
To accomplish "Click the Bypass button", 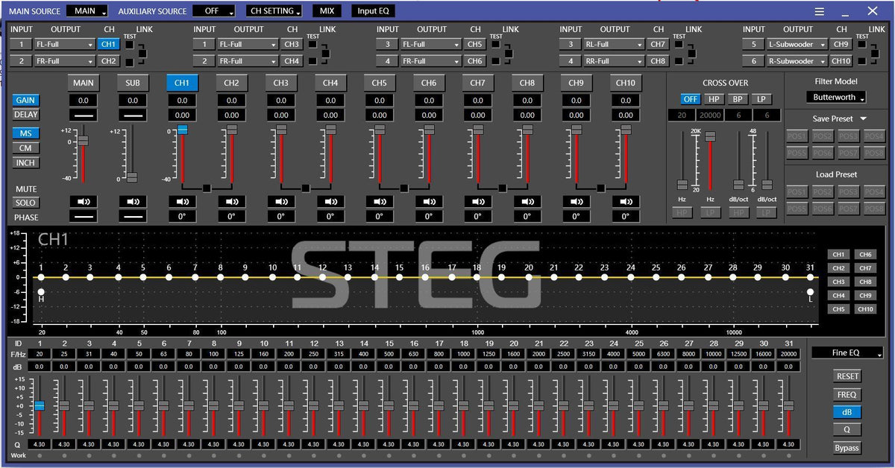I will [x=847, y=448].
